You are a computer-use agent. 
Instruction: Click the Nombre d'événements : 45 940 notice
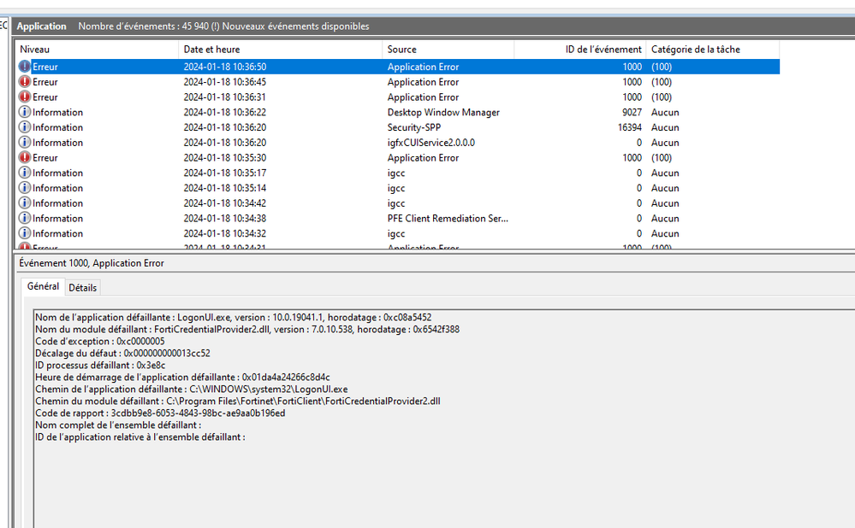pyautogui.click(x=223, y=26)
